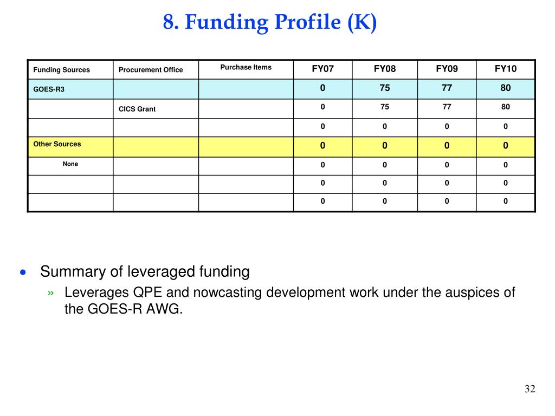Click the Other Sources FY10 value

(x=506, y=145)
